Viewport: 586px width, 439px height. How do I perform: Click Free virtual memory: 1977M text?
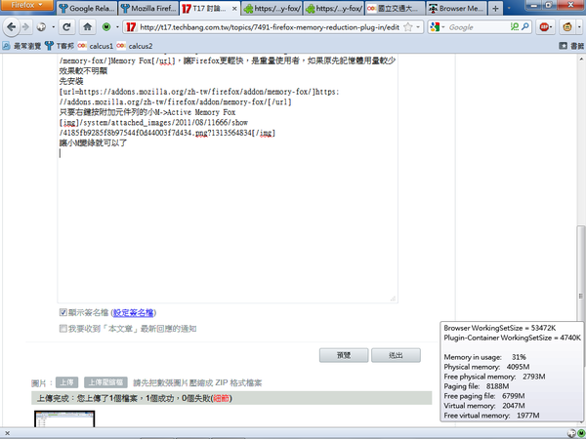(x=491, y=416)
